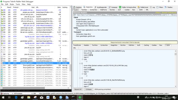Click Fiddler icon on taskbar
This screenshot has height=100, width=178.
80,97
